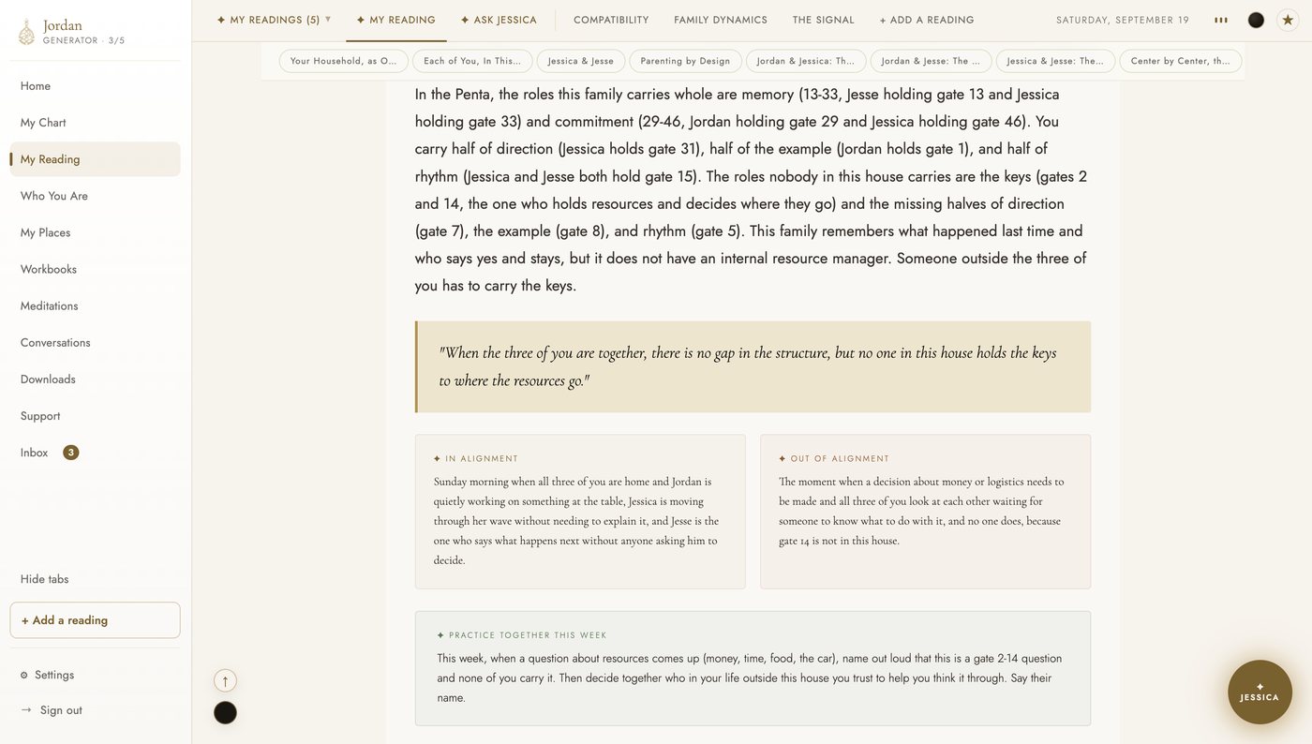Click the 'In Alignment' card heading
1312x744 pixels.
pos(476,459)
